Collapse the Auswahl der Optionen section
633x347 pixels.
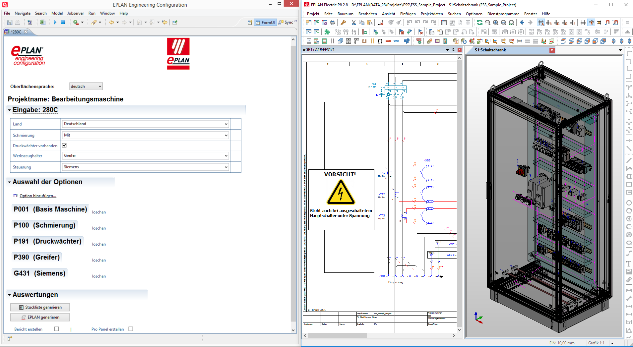point(10,182)
